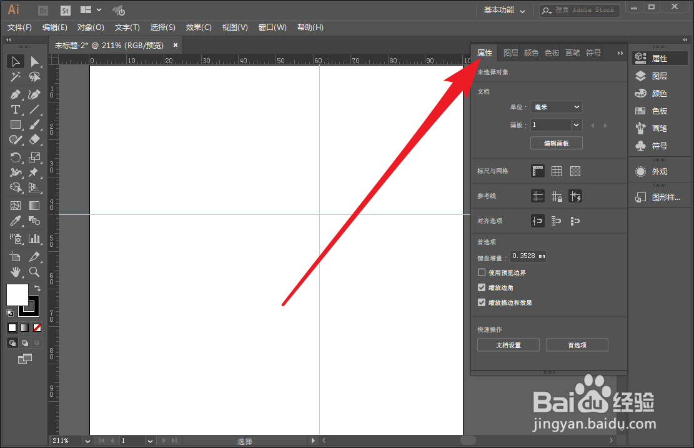Select the Slice tool
Image resolution: width=694 pixels, height=448 pixels.
tap(34, 257)
